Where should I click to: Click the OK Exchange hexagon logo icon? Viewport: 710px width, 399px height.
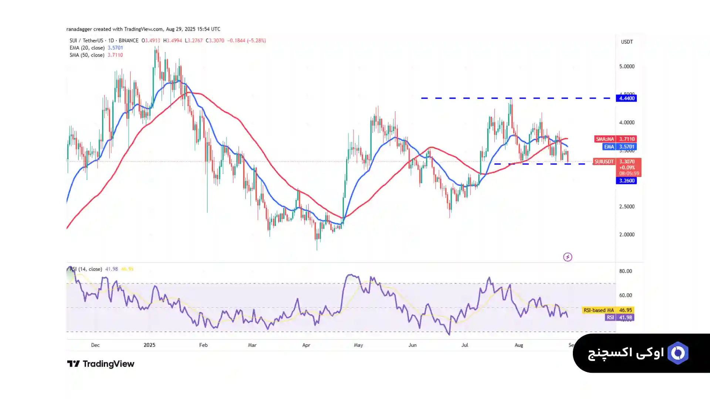[x=678, y=353]
